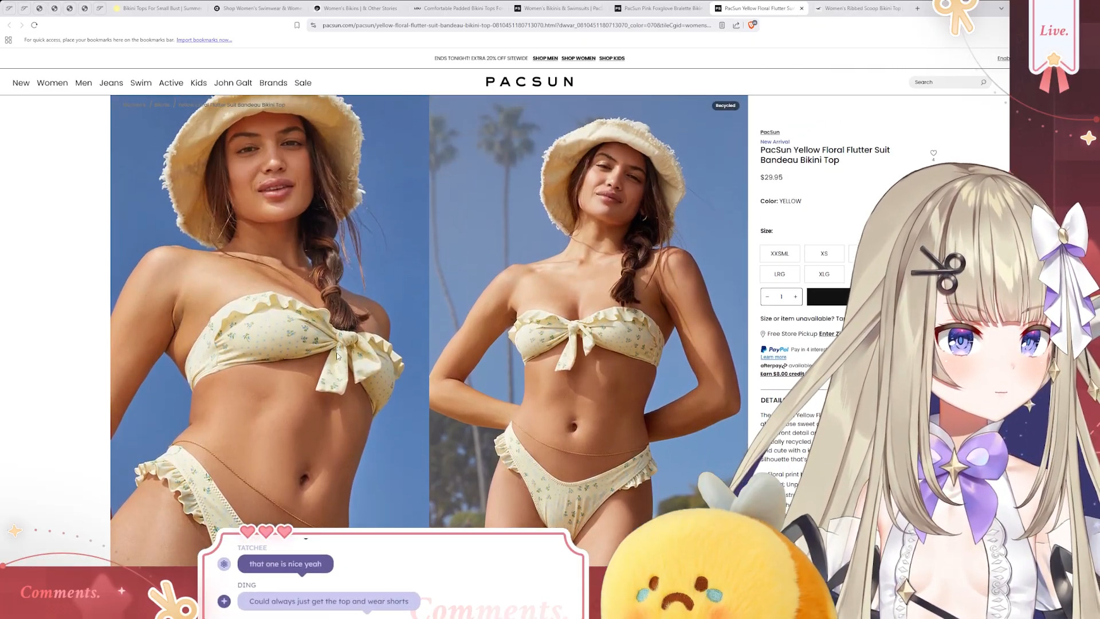Decrease quantity with minus stepper
This screenshot has width=1100, height=619.
point(767,297)
